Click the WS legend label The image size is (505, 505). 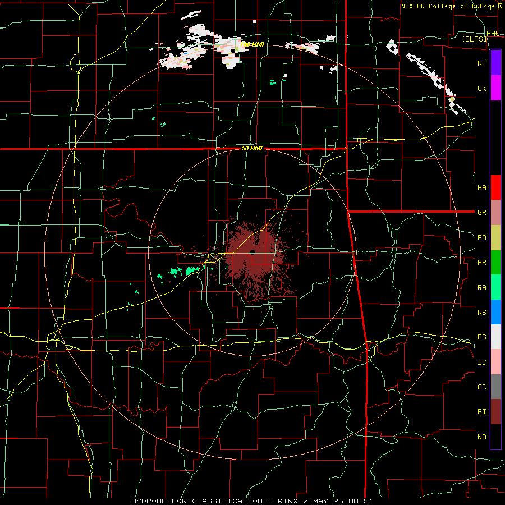coord(481,313)
